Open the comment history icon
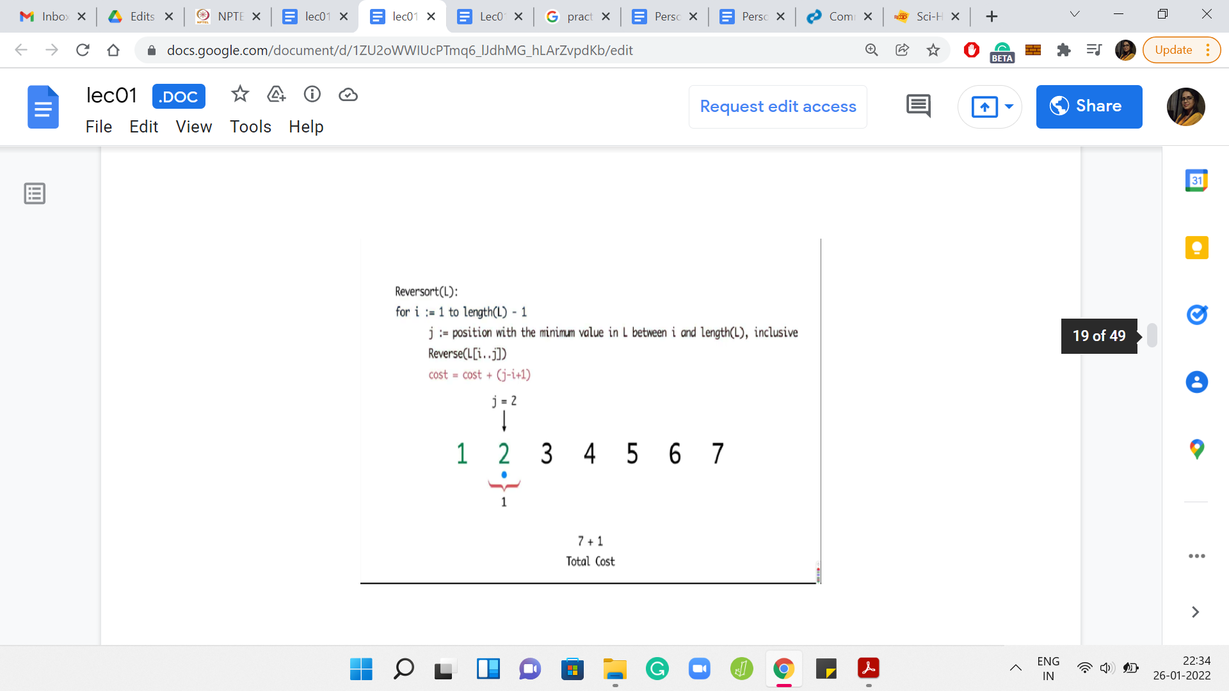This screenshot has width=1229, height=691. click(x=918, y=106)
